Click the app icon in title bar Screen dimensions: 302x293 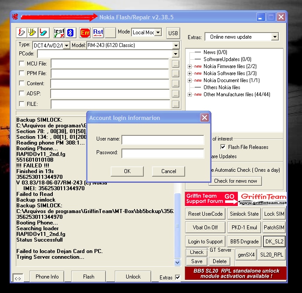[15, 17]
